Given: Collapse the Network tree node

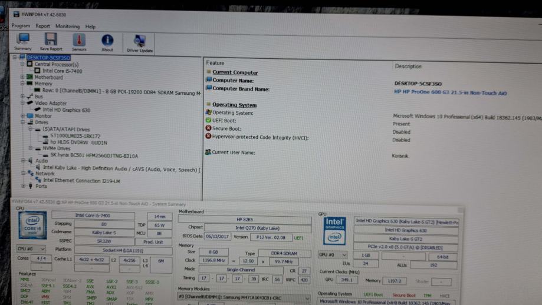Looking at the screenshot, I should click(x=23, y=173).
